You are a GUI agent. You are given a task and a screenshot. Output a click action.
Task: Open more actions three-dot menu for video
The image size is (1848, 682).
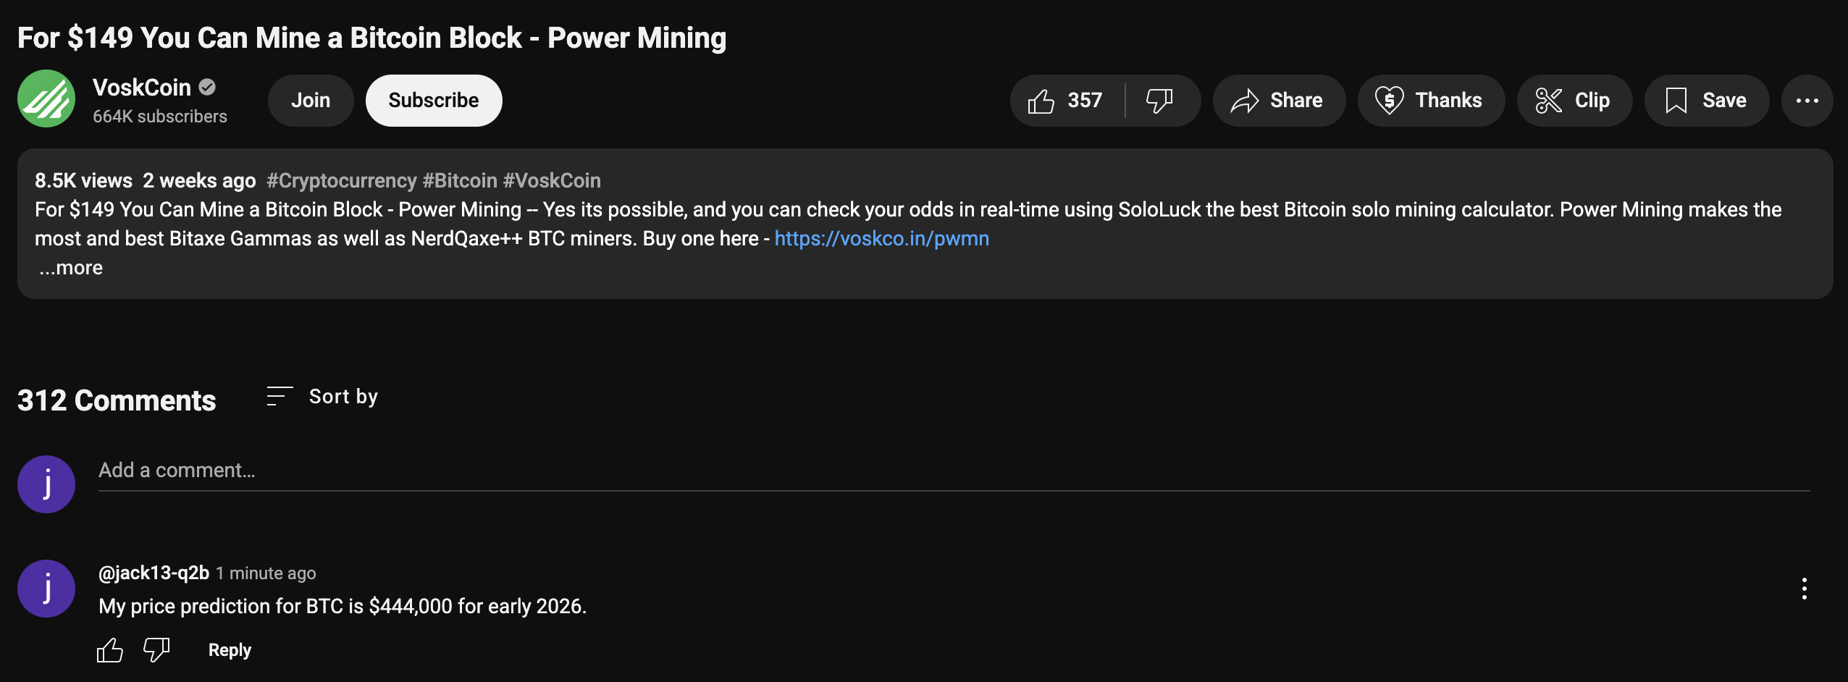pyautogui.click(x=1807, y=101)
